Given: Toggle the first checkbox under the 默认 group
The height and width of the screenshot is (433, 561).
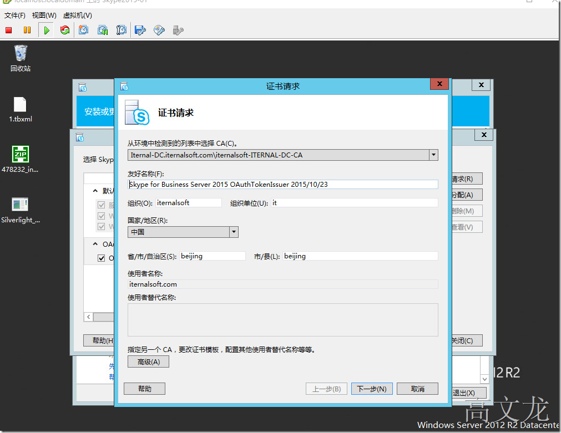Looking at the screenshot, I should [101, 205].
